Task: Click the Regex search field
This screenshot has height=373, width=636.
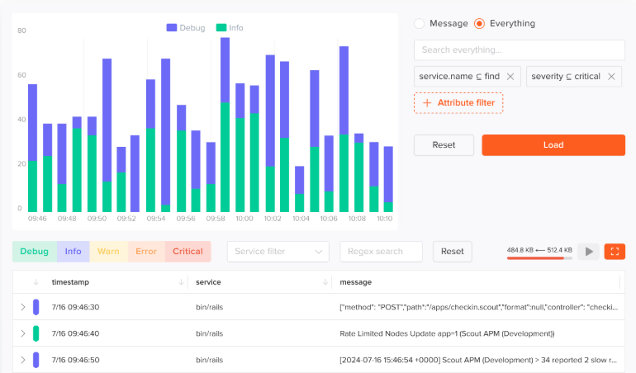Action: [x=382, y=252]
